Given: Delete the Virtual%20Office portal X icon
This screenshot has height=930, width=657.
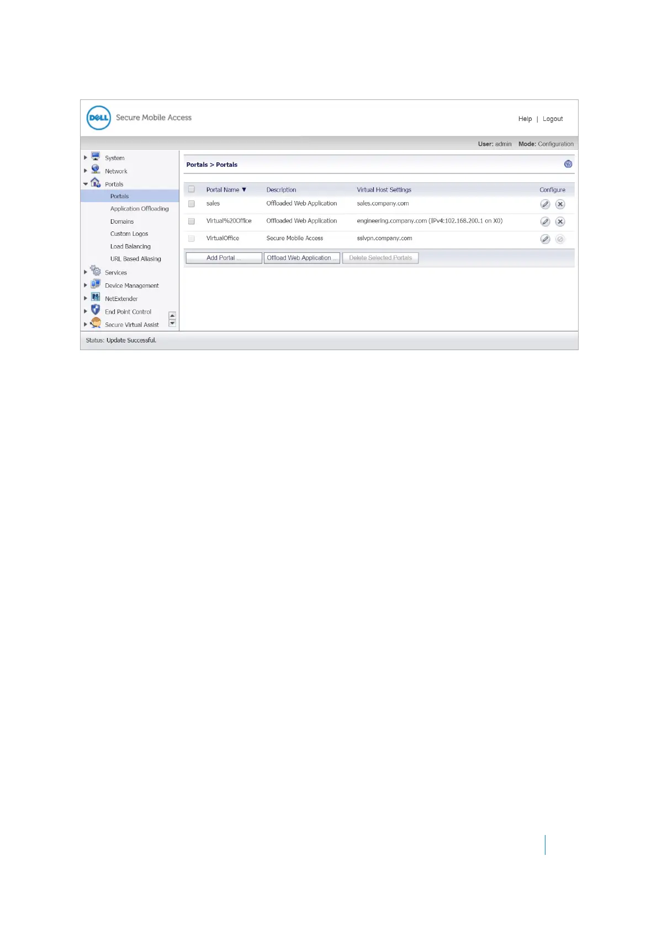Looking at the screenshot, I should click(x=560, y=221).
